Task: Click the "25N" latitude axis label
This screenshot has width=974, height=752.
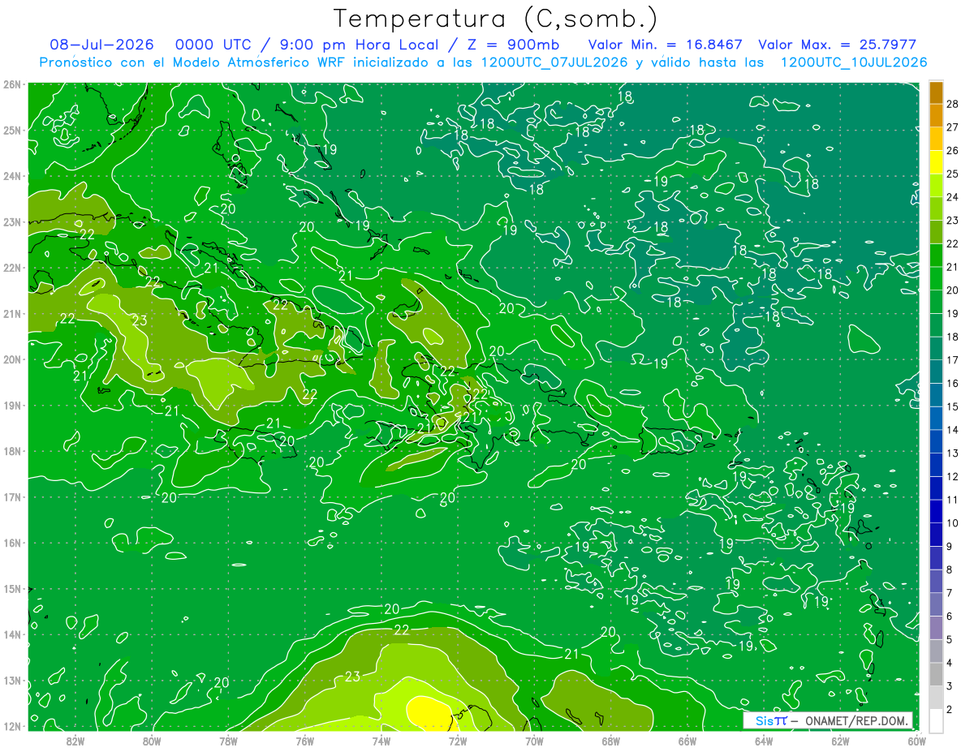Action: 13,130
